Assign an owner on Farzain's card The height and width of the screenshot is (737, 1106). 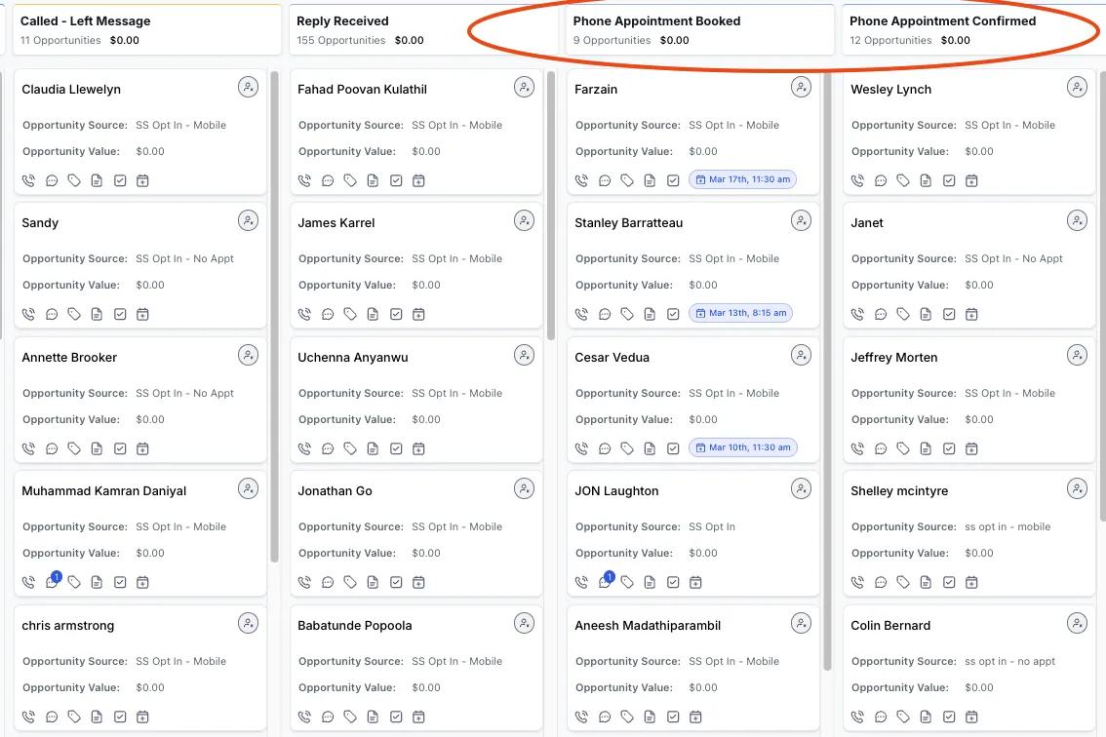pyautogui.click(x=801, y=88)
